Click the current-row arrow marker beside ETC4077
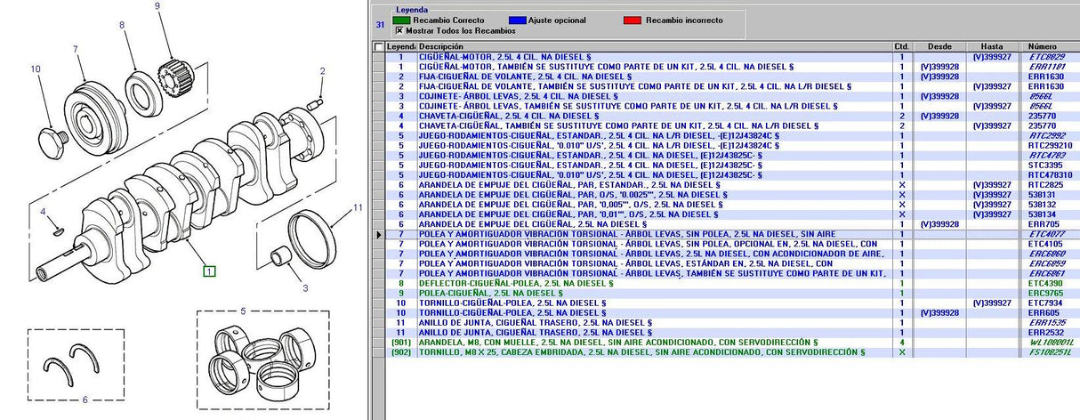1080x420 pixels. (379, 234)
